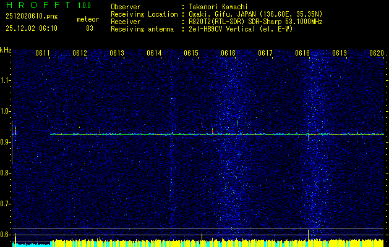Click time marker 0612
Viewport: 389px width, 247px height.
80,53
